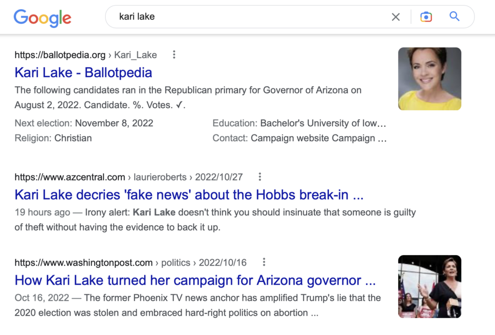Click the Google logo

tap(43, 18)
